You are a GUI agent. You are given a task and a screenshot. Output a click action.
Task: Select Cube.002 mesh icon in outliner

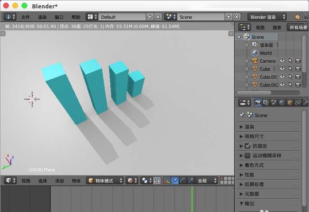pos(255,85)
